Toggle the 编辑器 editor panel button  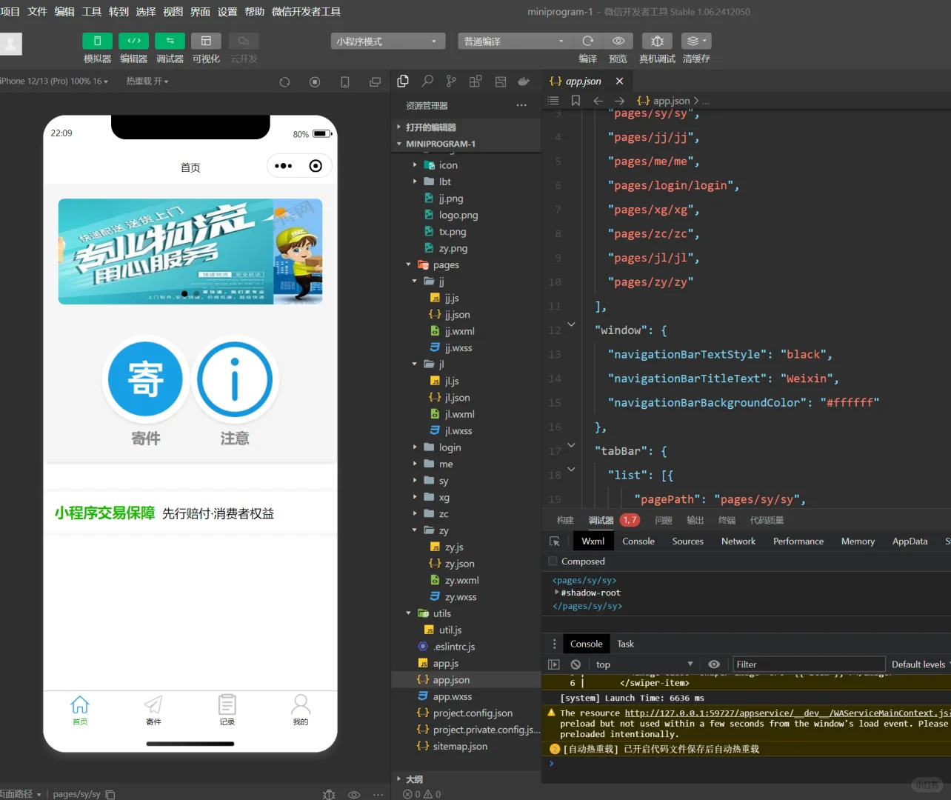pos(133,41)
